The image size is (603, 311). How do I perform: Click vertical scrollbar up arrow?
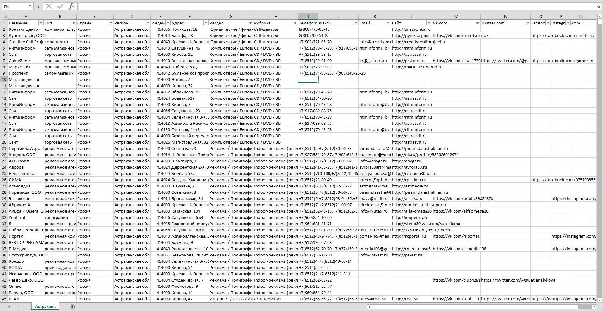click(x=599, y=16)
